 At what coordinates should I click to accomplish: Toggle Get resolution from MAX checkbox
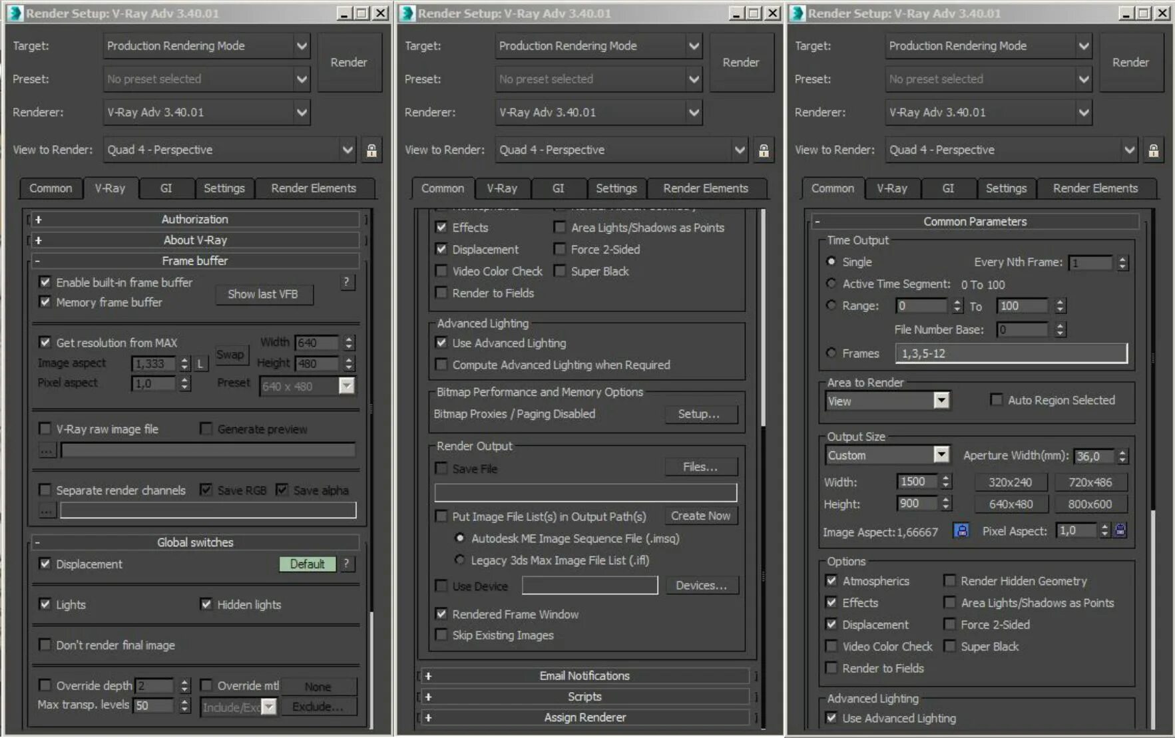45,342
